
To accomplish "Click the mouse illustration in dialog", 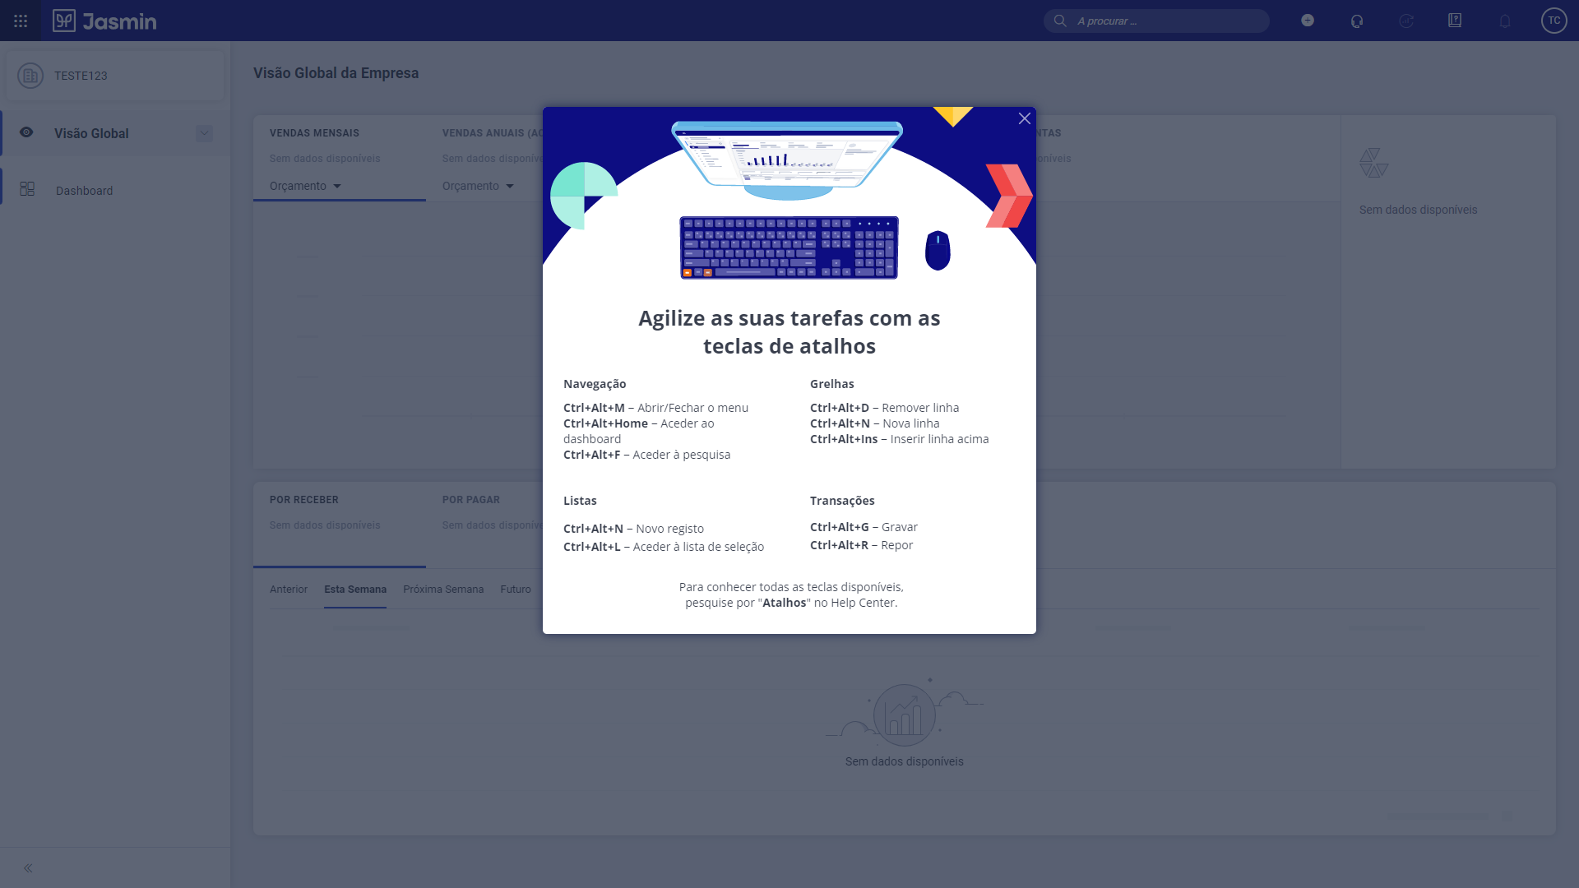I will (x=938, y=250).
